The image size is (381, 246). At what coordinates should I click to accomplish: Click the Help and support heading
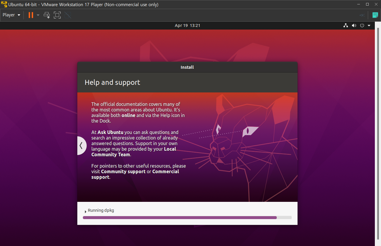click(112, 82)
